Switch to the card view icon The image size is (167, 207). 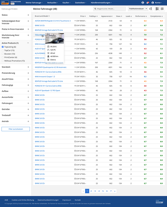157,9
